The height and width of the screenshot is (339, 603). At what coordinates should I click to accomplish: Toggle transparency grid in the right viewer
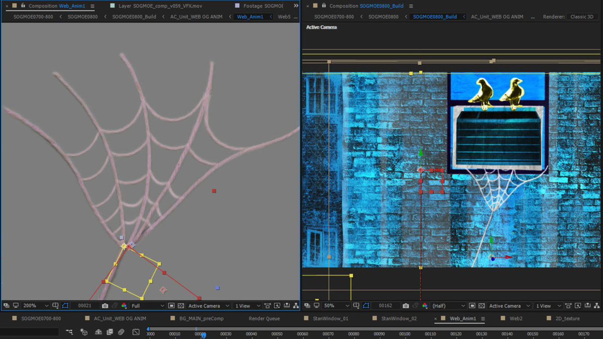pos(481,306)
